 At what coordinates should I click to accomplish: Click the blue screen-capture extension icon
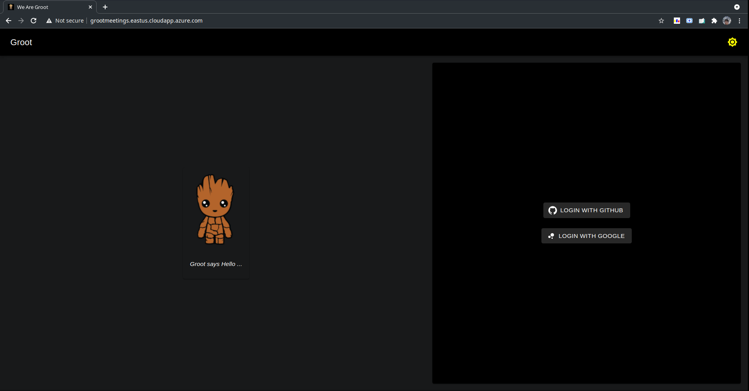689,21
